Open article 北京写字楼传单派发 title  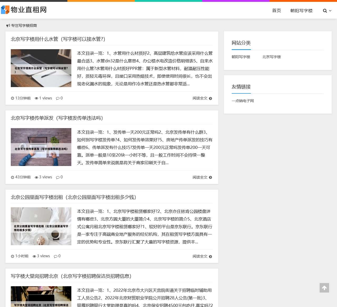pos(57,118)
